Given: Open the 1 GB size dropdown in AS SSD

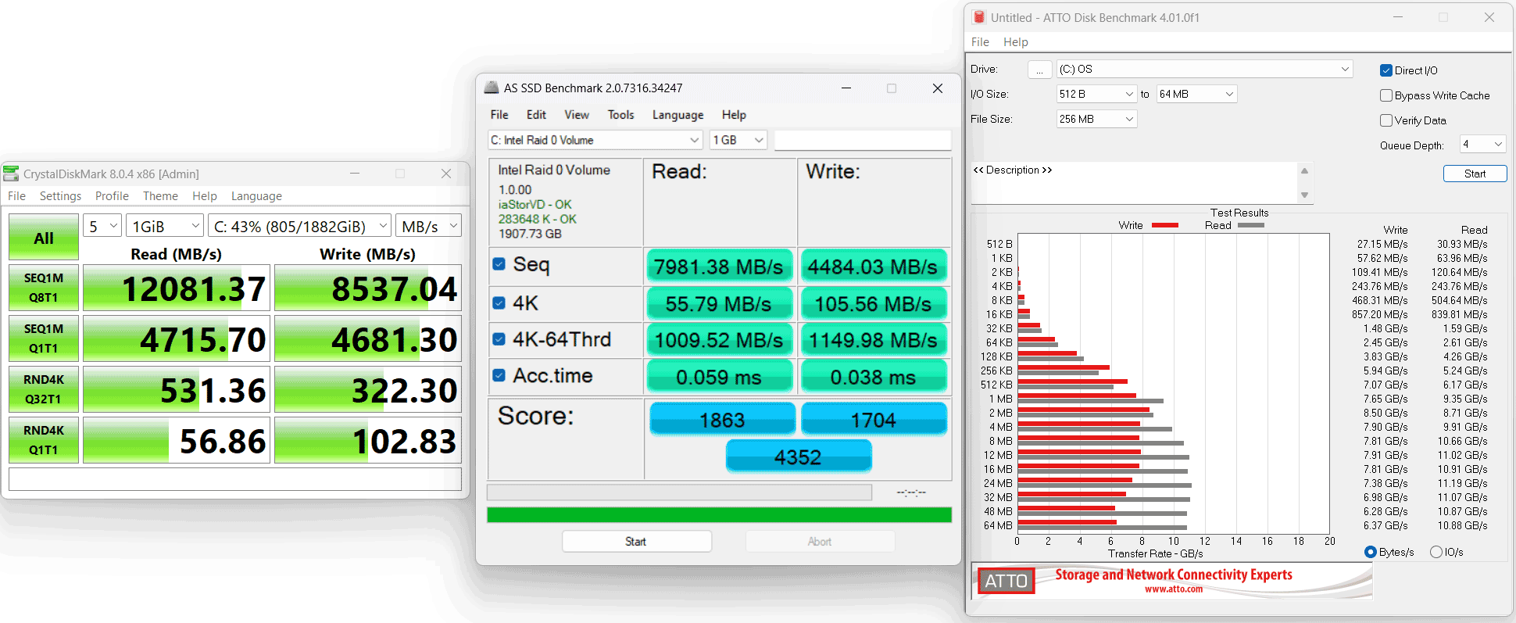Looking at the screenshot, I should coord(738,140).
